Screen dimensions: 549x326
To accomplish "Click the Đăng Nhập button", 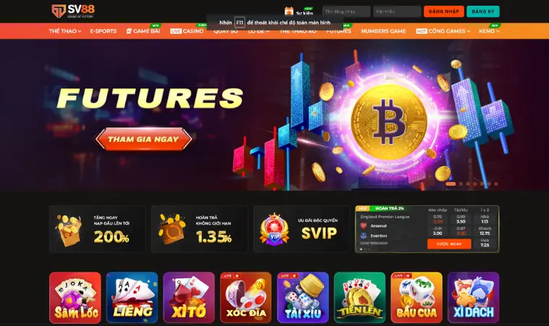I will [x=443, y=12].
